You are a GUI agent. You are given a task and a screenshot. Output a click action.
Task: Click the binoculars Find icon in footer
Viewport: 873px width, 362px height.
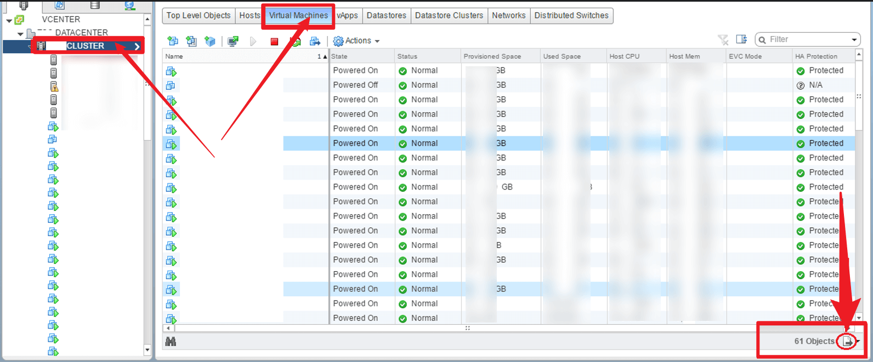tap(171, 341)
